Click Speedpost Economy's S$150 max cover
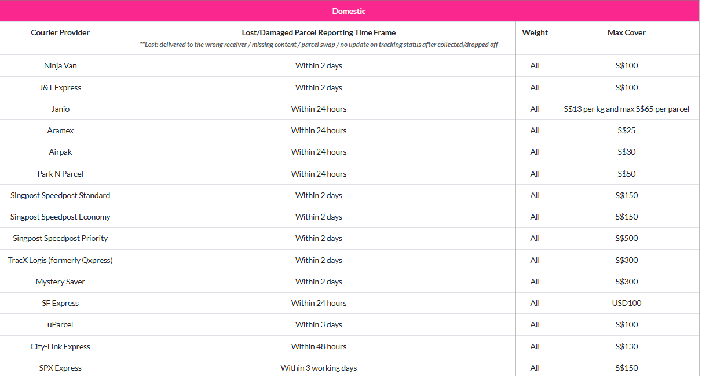Viewport: 702px width, 376px height. [x=626, y=217]
